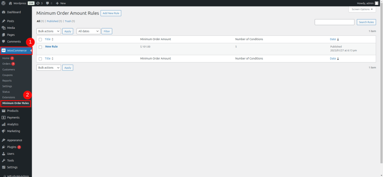Viewport: 383px width, 177px height.
Task: Click the Marketing megaphone icon
Action: click(x=4, y=131)
